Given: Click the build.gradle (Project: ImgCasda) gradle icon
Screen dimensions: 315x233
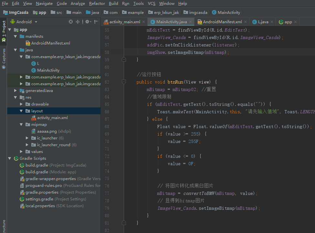Looking at the screenshot, I should (x=22, y=165).
